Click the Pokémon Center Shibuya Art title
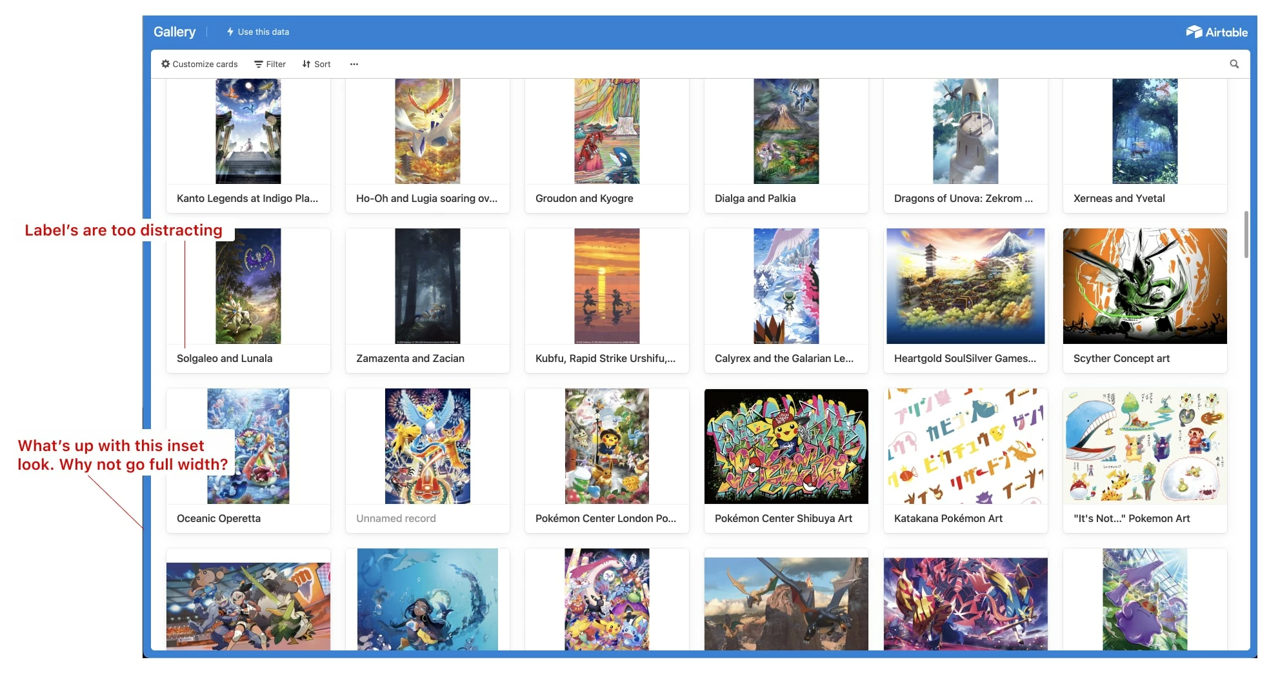This screenshot has width=1269, height=673. point(783,518)
